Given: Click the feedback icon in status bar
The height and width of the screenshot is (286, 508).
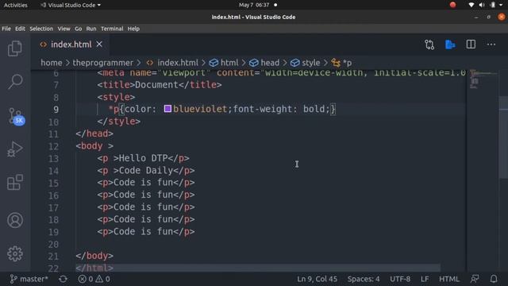Looking at the screenshot, I should click(475, 279).
